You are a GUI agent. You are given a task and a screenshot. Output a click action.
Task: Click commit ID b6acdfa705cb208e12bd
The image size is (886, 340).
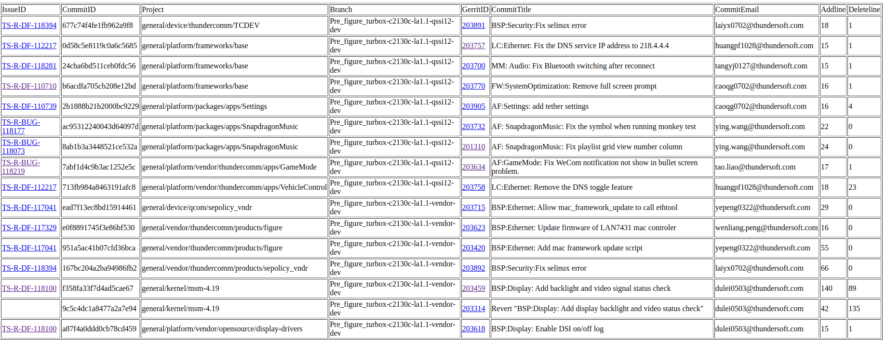[x=99, y=86]
